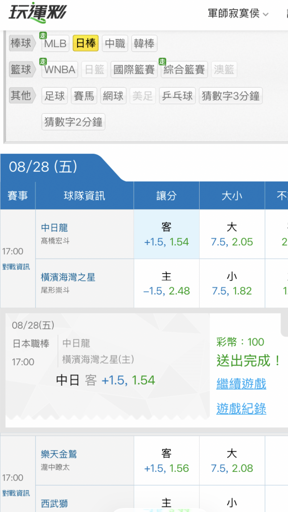The height and width of the screenshot is (512, 288).
Task: Open the 玩運彩 home logo
Action: pos(38,13)
